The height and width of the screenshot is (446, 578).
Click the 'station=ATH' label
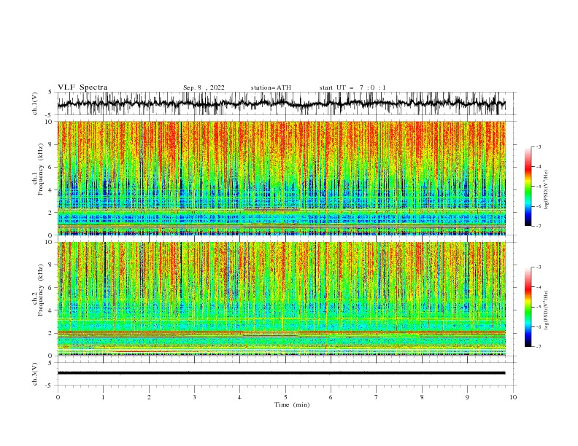(271, 87)
